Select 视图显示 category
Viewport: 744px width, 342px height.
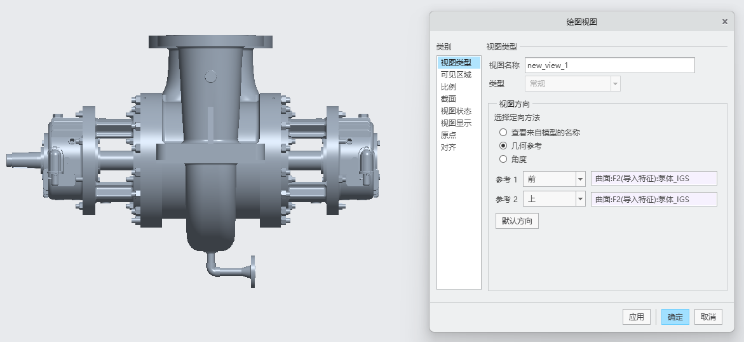456,123
